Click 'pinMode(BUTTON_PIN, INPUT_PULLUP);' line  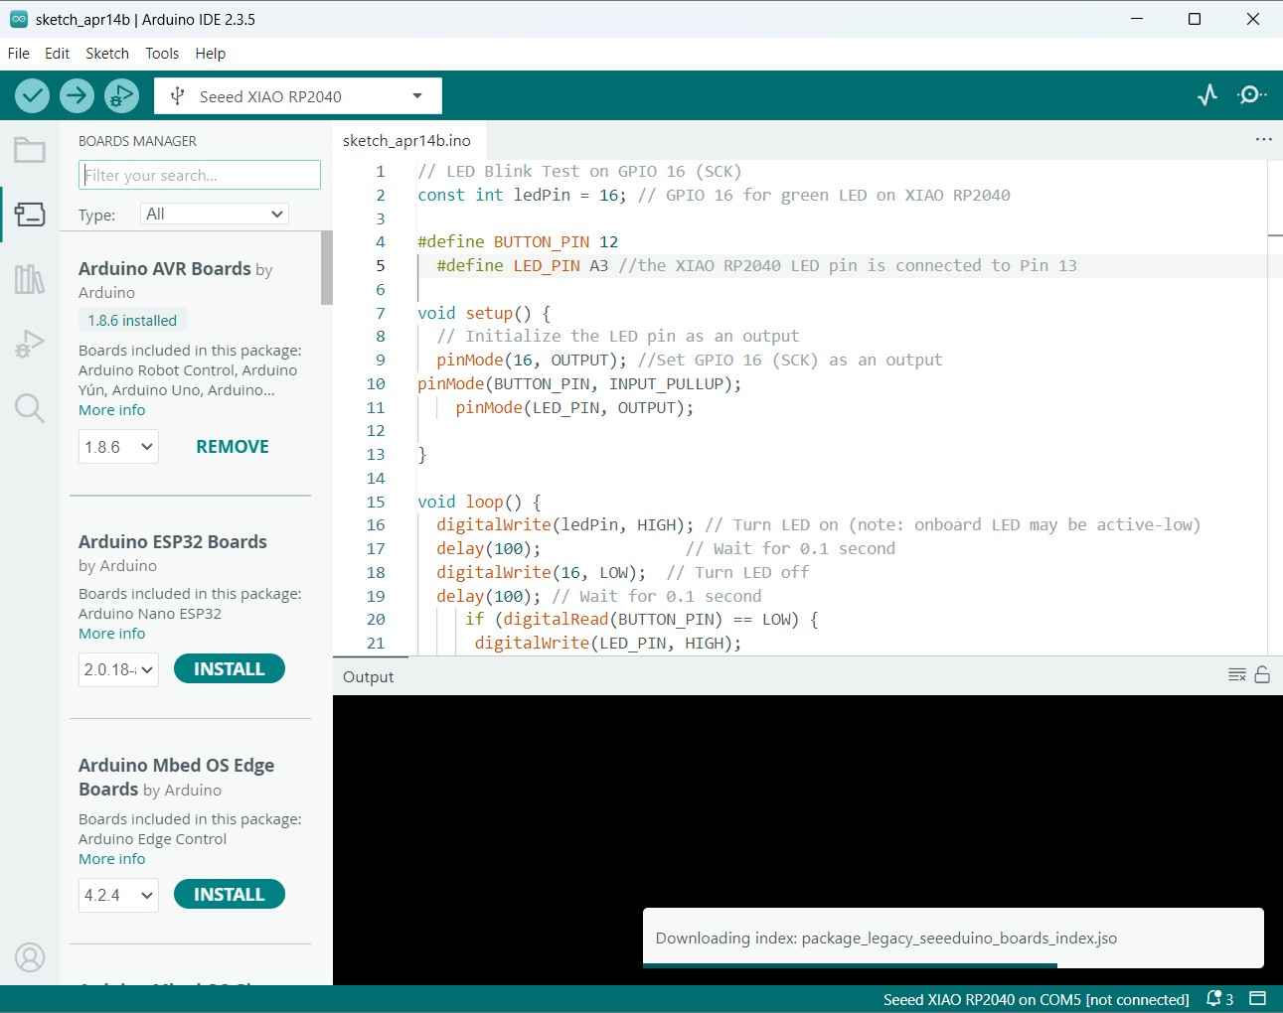[579, 384]
